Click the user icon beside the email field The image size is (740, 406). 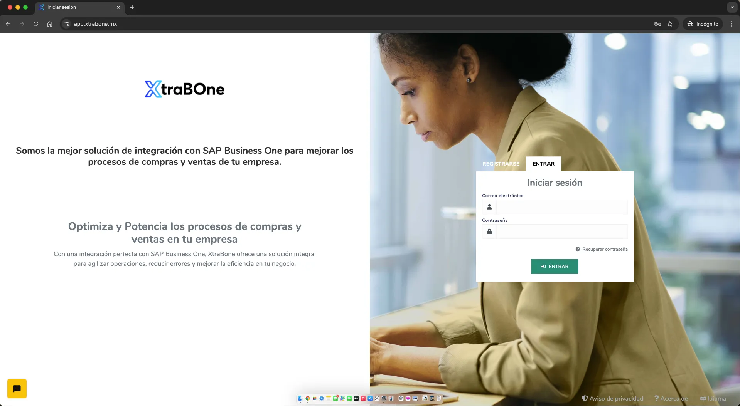click(x=489, y=207)
